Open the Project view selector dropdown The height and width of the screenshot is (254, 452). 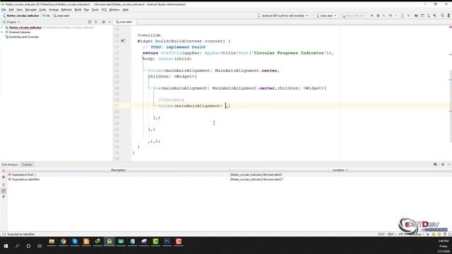pos(11,22)
